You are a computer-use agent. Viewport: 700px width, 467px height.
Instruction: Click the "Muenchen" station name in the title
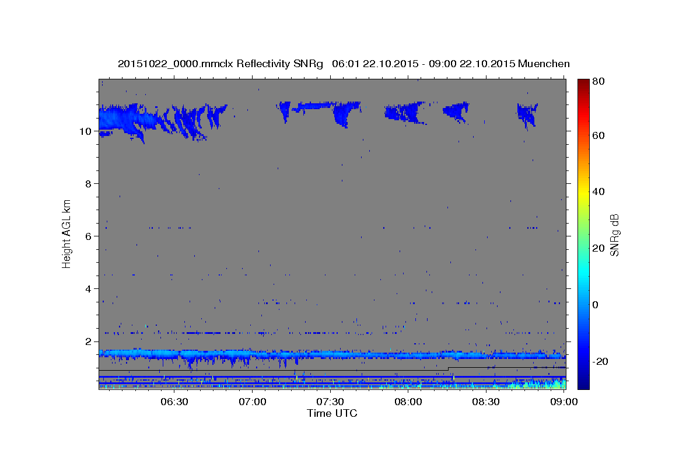542,64
